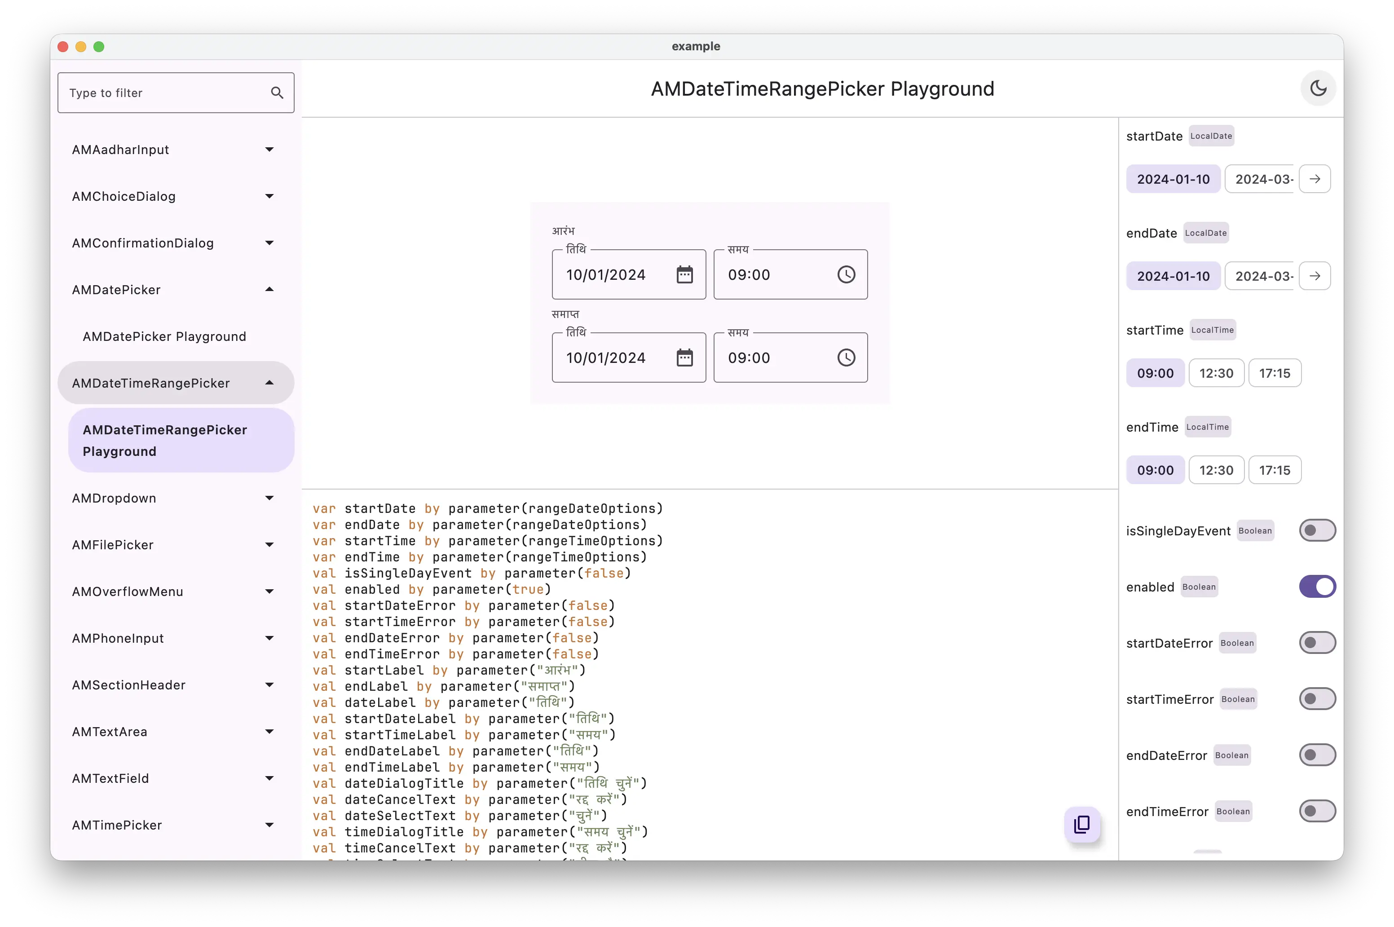Image resolution: width=1394 pixels, height=927 pixels.
Task: Choose endTime option 09:00
Action: [1155, 470]
